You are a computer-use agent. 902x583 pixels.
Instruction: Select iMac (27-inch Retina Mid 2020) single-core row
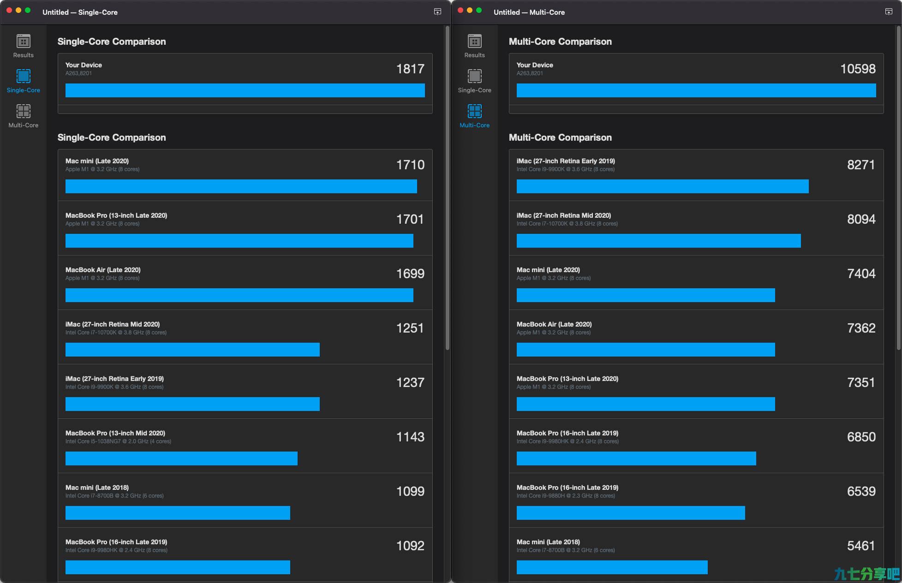(x=245, y=337)
